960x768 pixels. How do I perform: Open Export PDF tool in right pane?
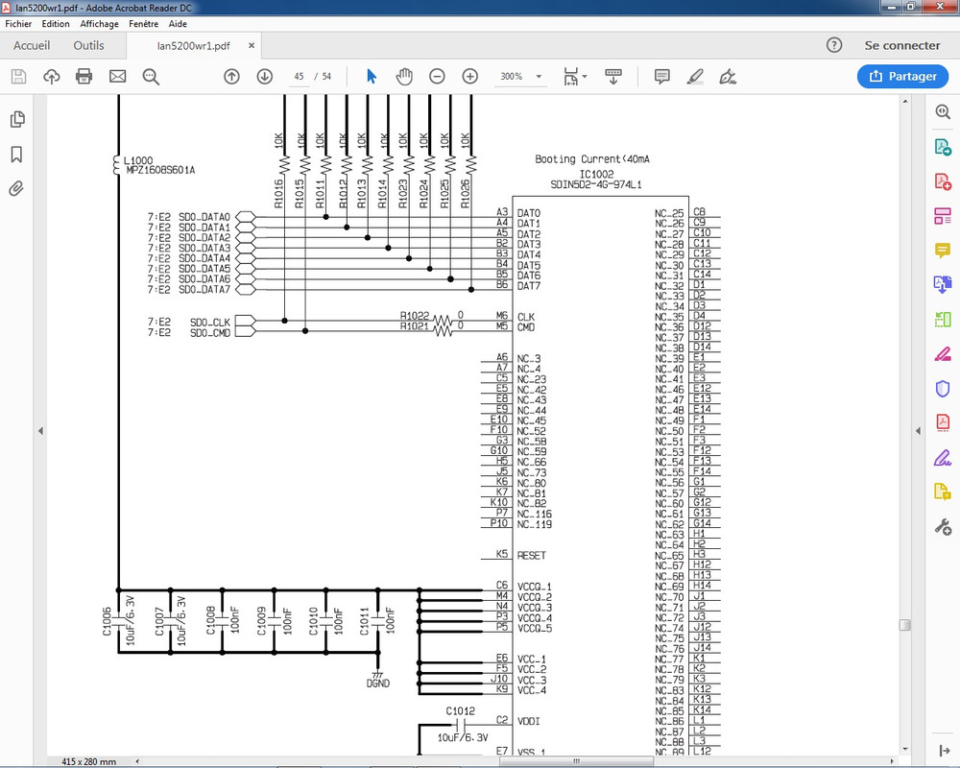(x=943, y=147)
